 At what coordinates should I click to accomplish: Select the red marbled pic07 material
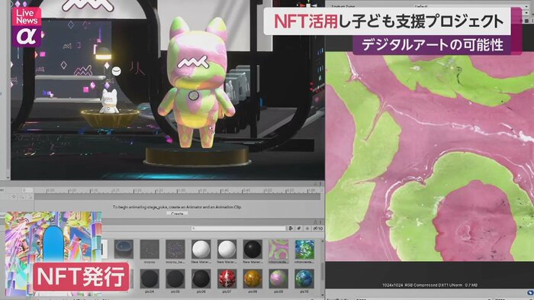[227, 279]
